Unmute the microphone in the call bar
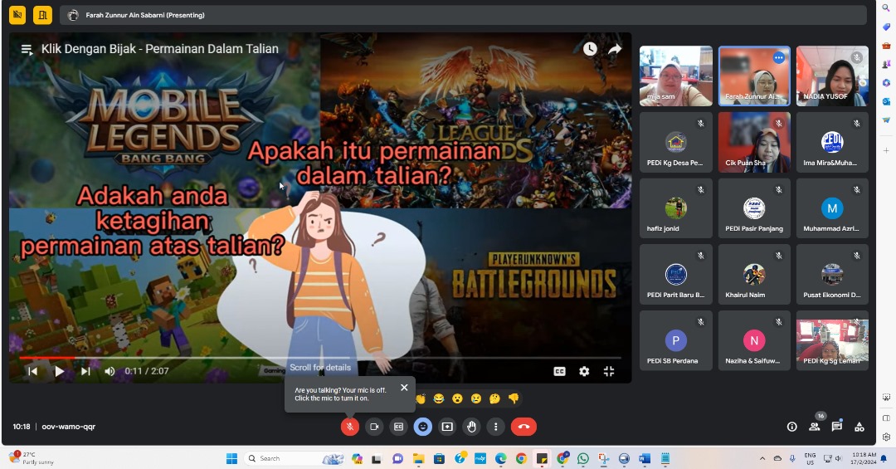The height and width of the screenshot is (469, 896). [350, 427]
